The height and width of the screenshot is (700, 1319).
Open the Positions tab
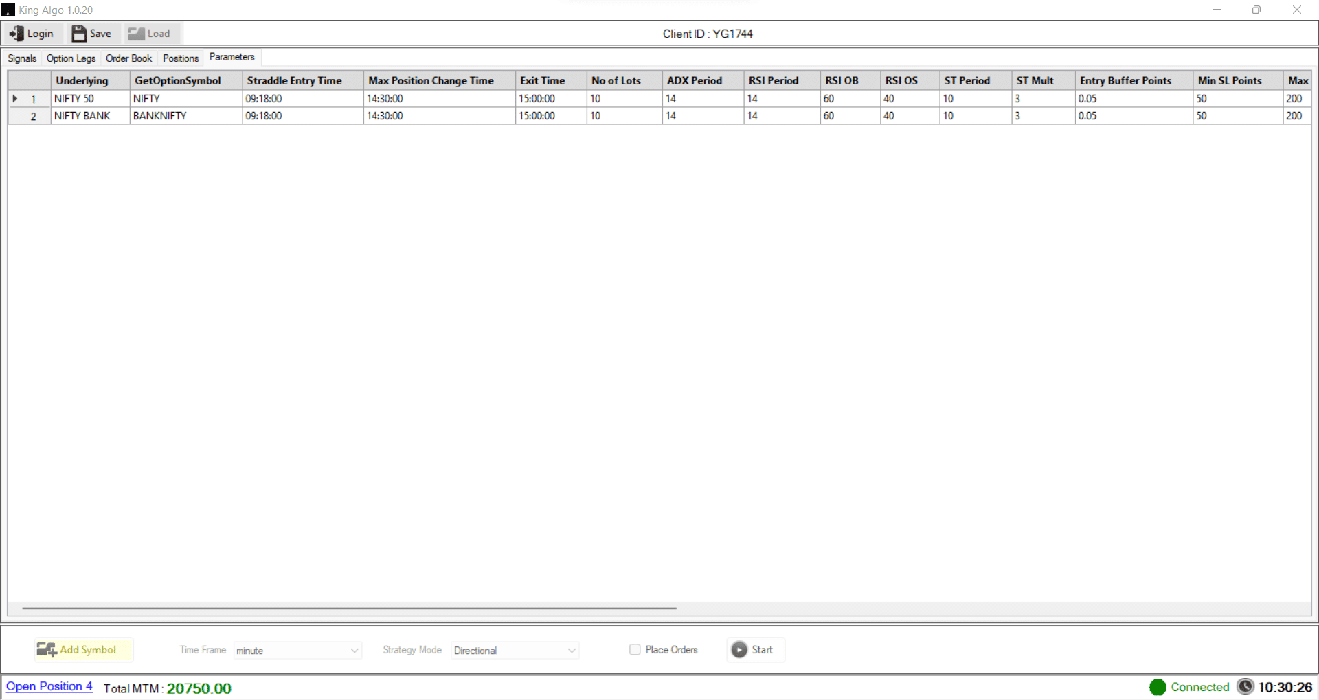pos(181,58)
